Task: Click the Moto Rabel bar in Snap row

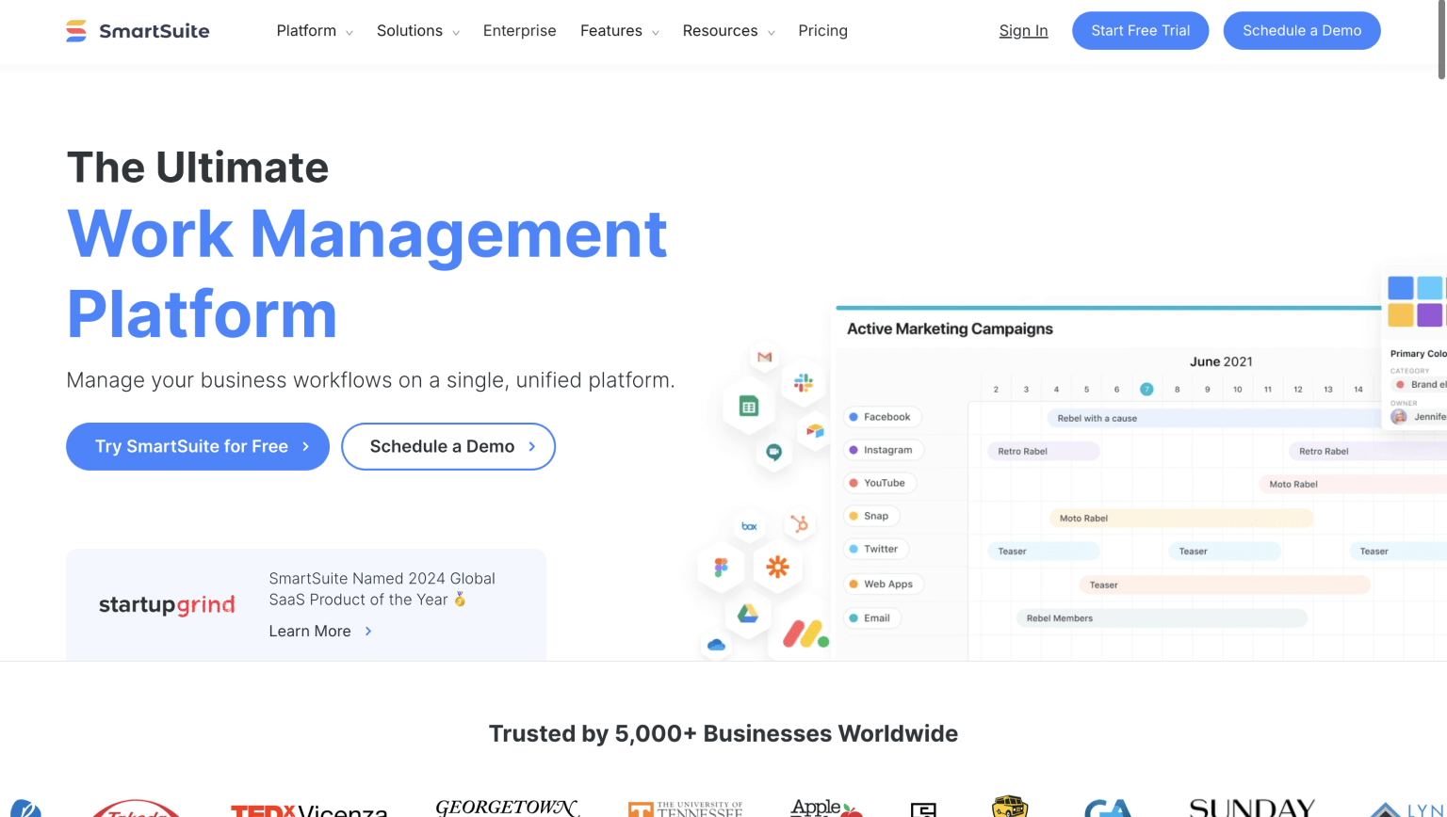Action: pos(1181,518)
